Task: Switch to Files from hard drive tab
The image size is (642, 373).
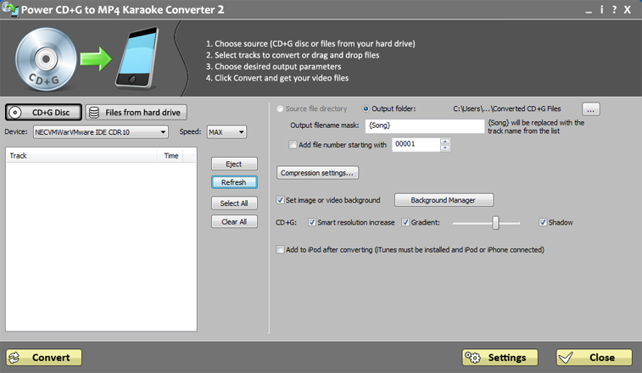Action: tap(136, 112)
